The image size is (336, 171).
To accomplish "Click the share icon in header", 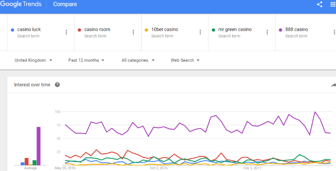I will (320, 4).
